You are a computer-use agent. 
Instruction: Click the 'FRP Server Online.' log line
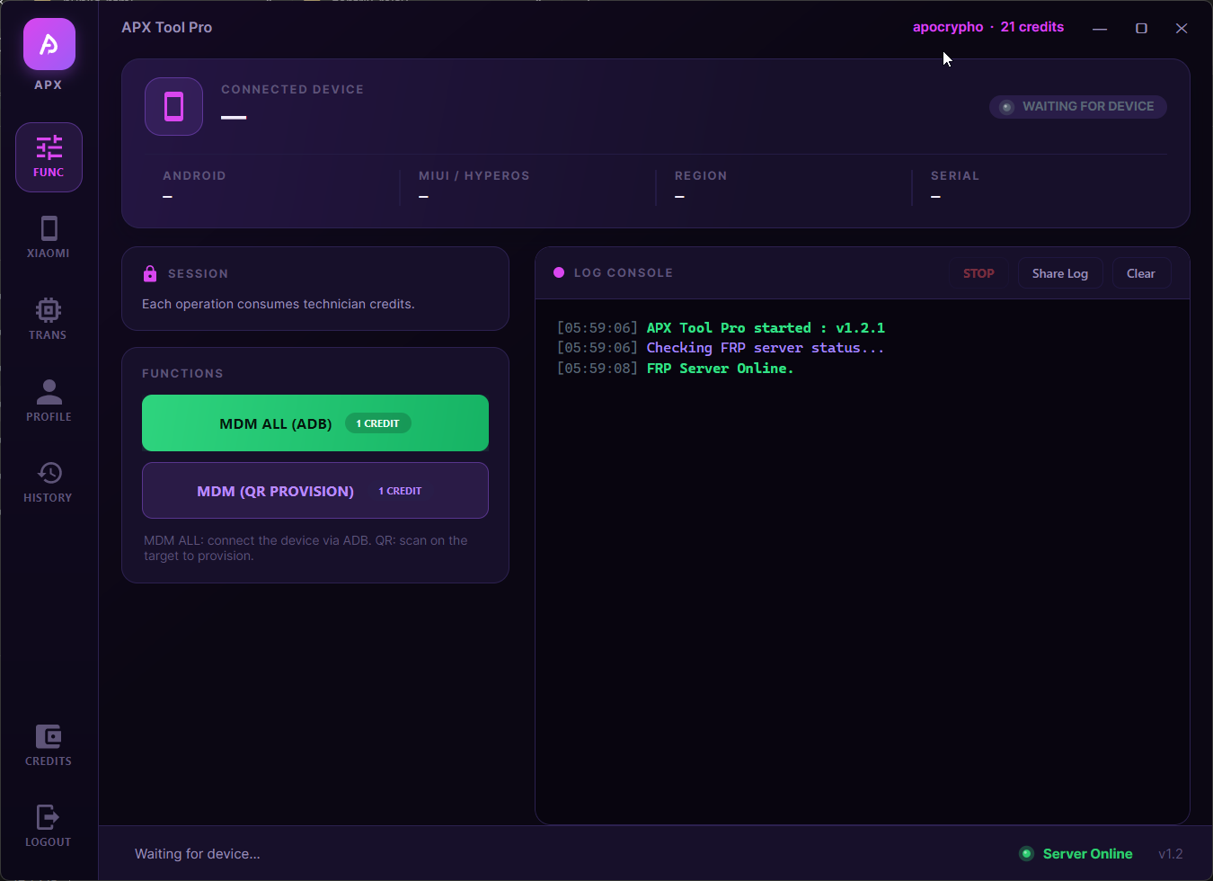pyautogui.click(x=721, y=369)
